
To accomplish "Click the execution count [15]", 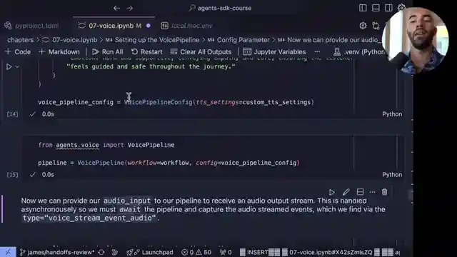I will (12, 175).
